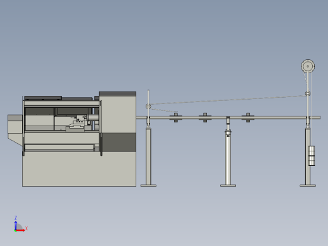The height and width of the screenshot is (246, 328).
Task: Click the adjustment collar on the middle stand
Action: 228,132
